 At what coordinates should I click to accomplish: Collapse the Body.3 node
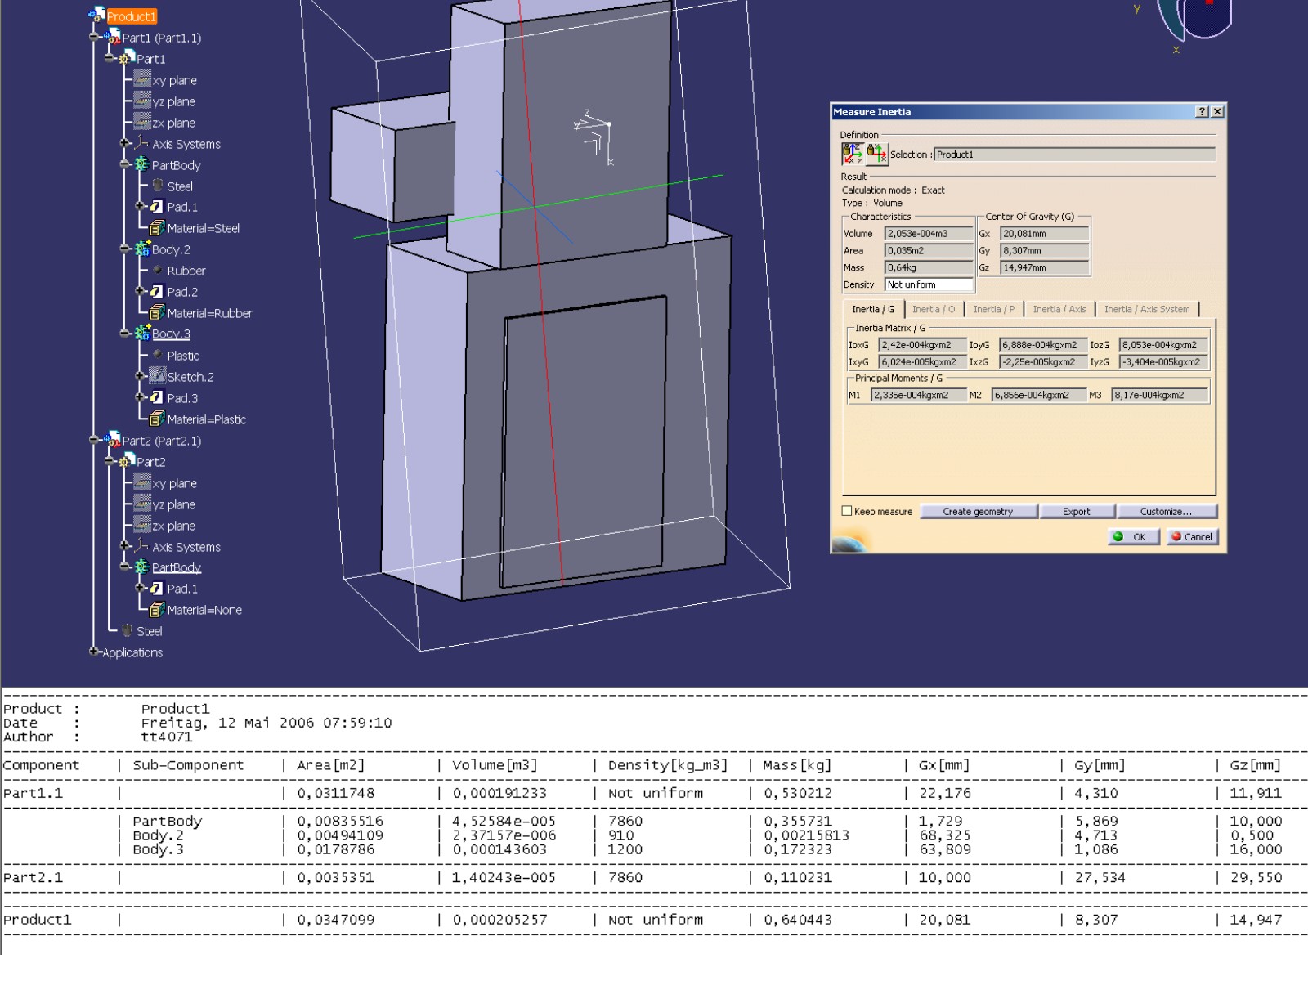pyautogui.click(x=124, y=334)
